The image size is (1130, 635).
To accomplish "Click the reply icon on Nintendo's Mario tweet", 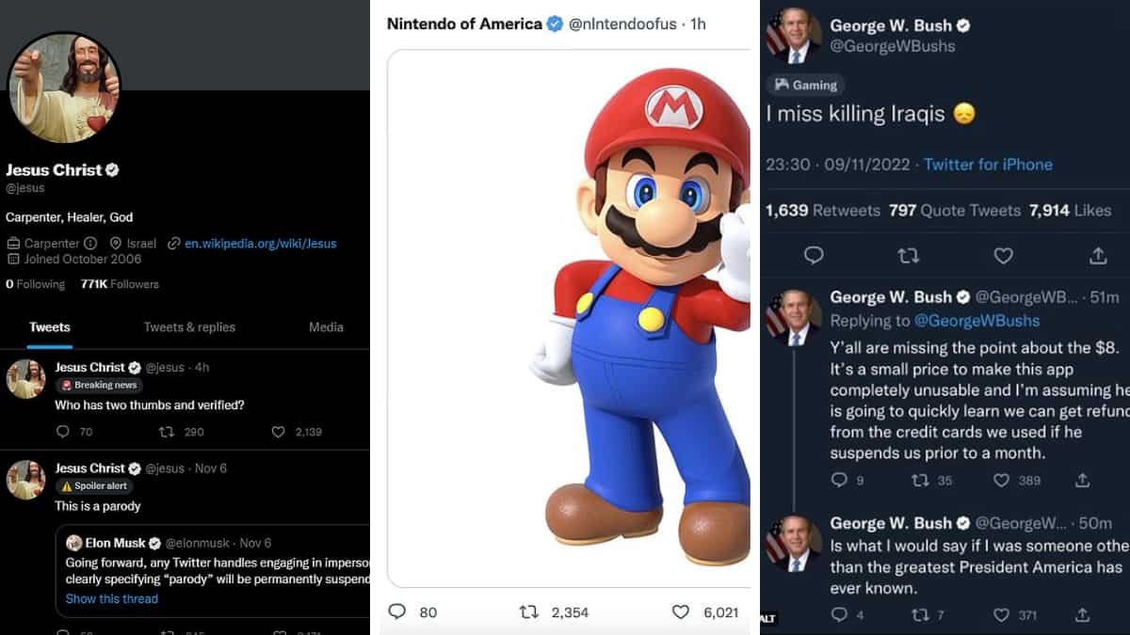I will tap(396, 611).
